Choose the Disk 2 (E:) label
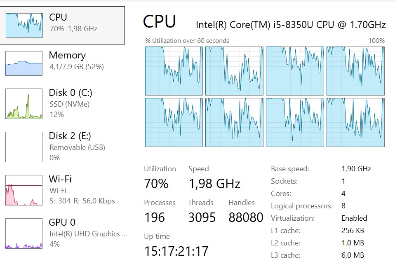 click(70, 136)
